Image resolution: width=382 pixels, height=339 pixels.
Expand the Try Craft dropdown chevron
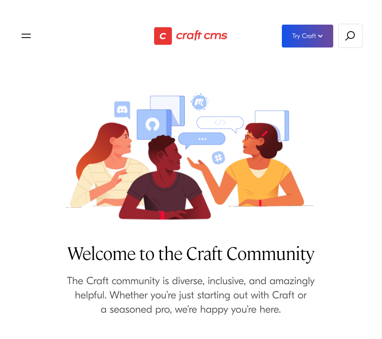(x=320, y=36)
